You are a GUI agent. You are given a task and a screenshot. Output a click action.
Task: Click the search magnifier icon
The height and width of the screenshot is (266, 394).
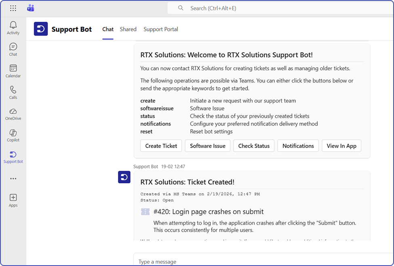[180, 8]
